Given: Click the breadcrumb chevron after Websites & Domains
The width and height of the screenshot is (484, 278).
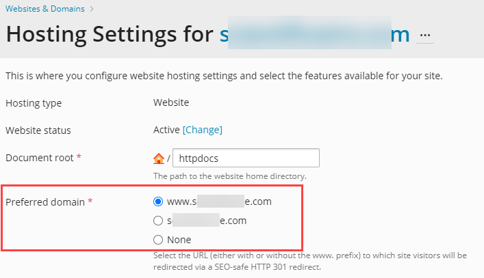Looking at the screenshot, I should 92,10.
